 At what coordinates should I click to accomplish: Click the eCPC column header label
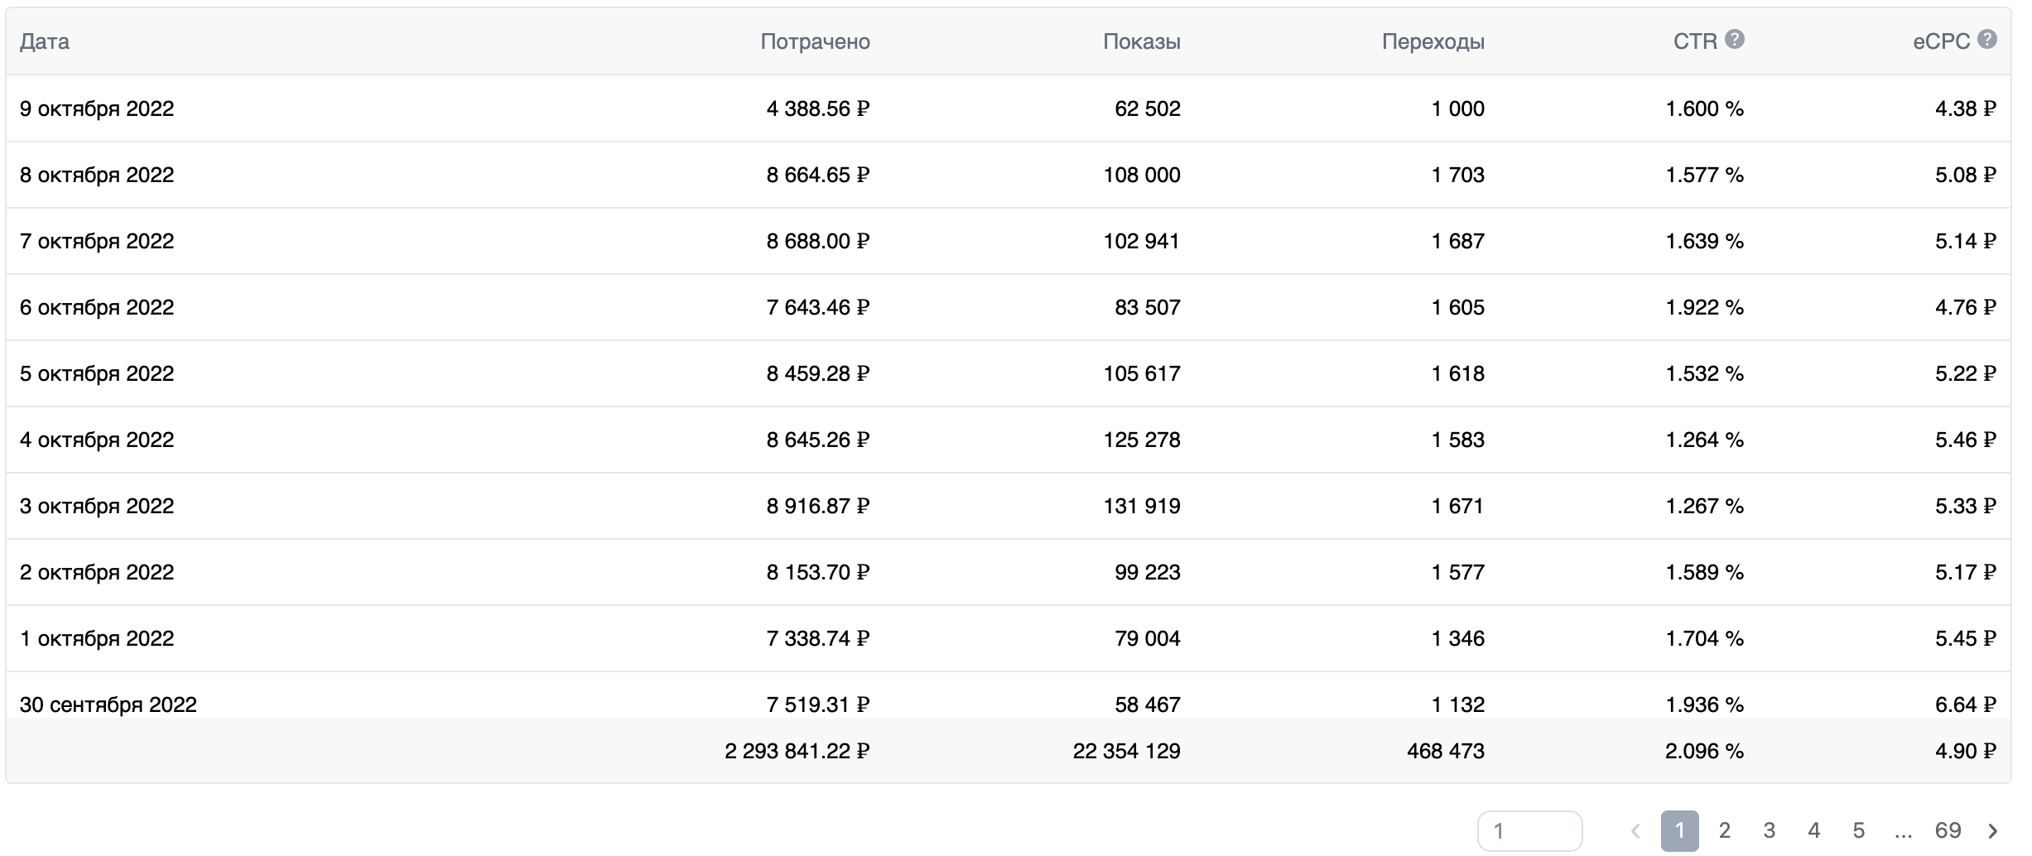(1941, 41)
